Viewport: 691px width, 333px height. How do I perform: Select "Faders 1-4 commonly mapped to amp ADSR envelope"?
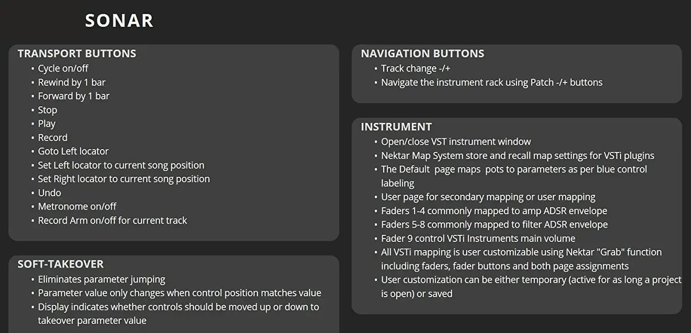[494, 210]
